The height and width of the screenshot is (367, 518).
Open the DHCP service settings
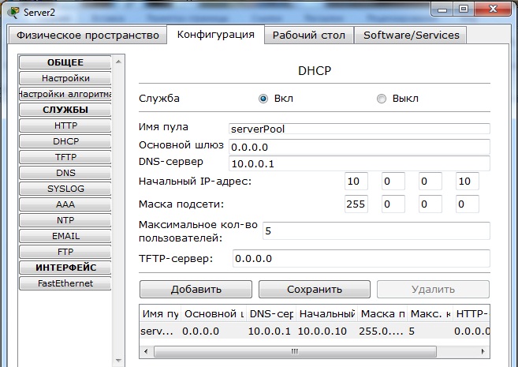coord(65,141)
